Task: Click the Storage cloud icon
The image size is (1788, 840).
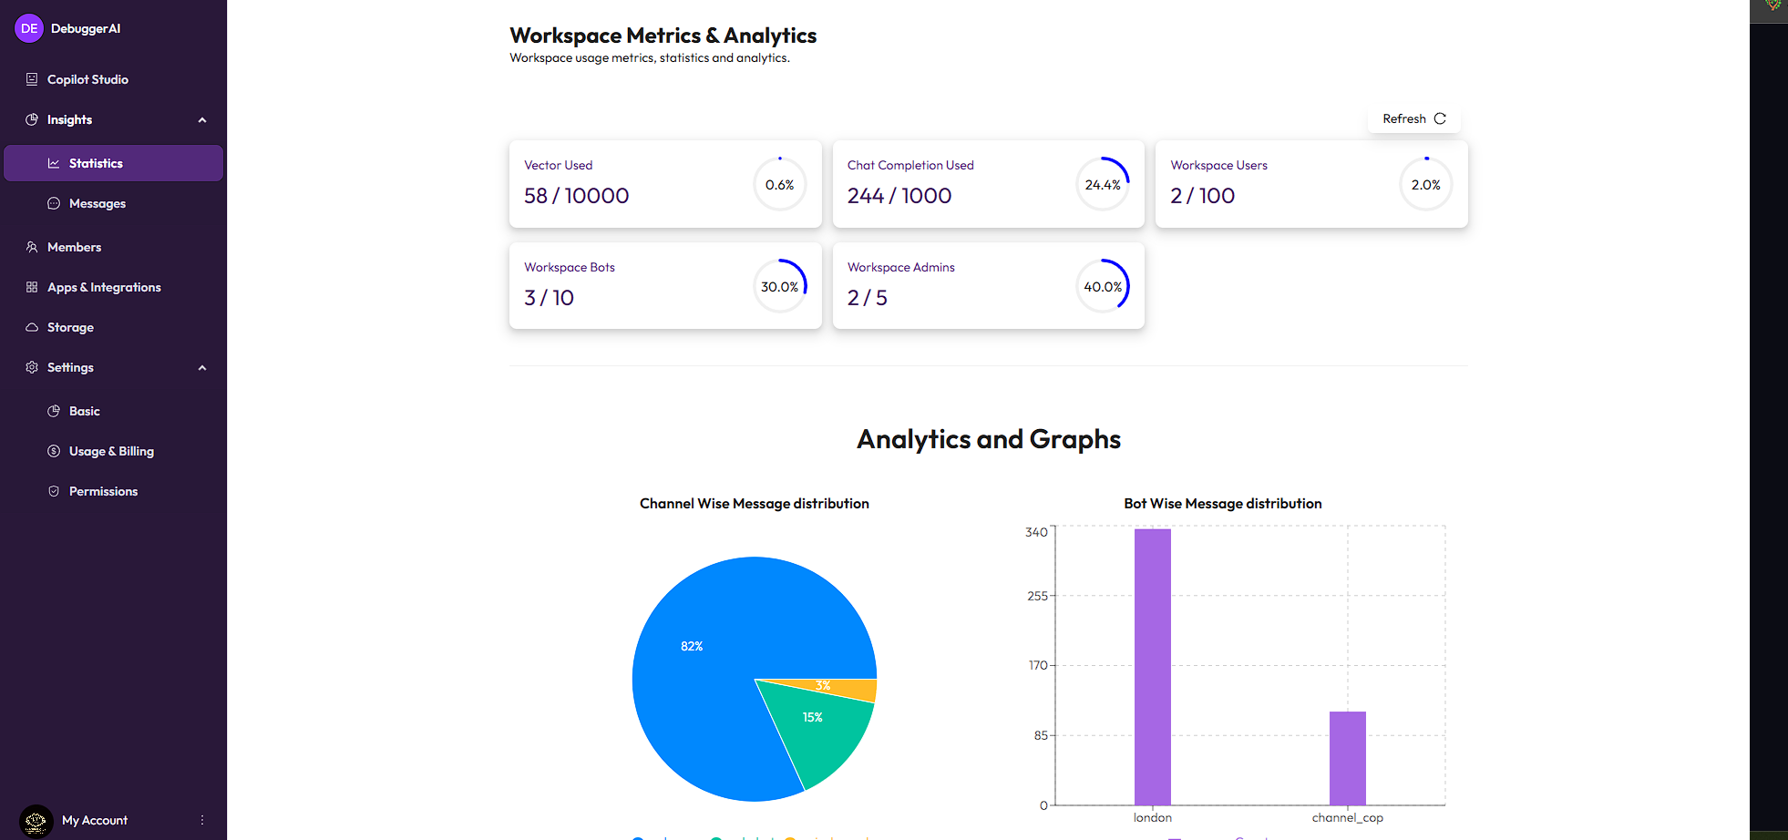Action: [x=32, y=327]
